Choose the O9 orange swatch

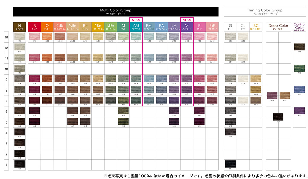pos(47,79)
